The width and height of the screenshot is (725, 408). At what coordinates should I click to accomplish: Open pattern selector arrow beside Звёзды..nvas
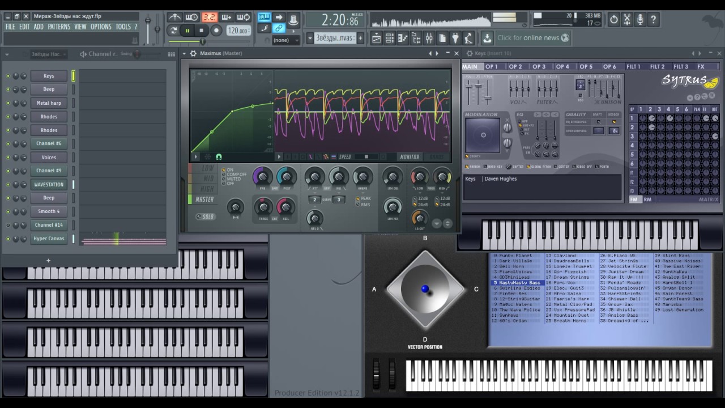pos(310,38)
